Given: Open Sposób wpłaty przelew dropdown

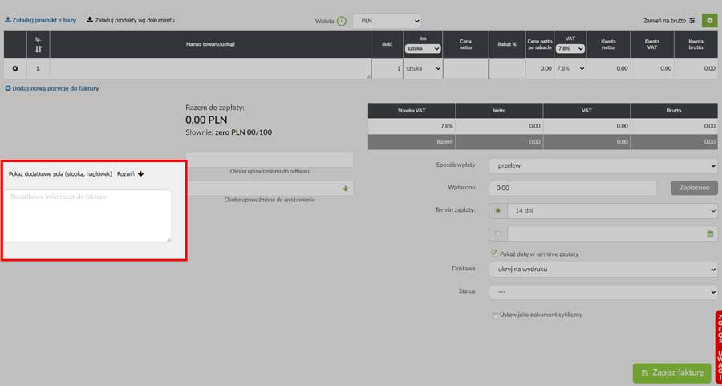Looking at the screenshot, I should tap(603, 165).
